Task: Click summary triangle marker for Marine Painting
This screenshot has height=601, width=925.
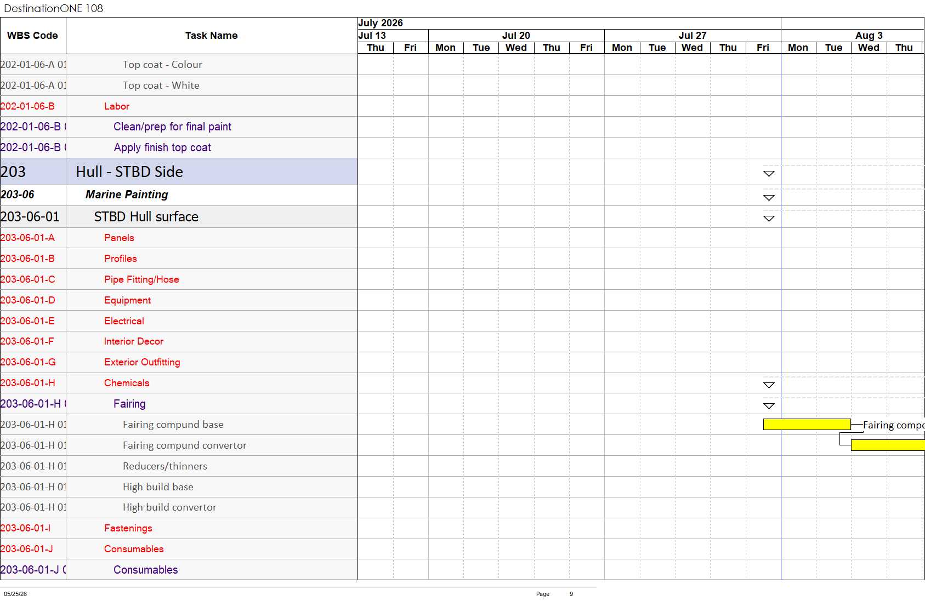Action: pos(769,198)
